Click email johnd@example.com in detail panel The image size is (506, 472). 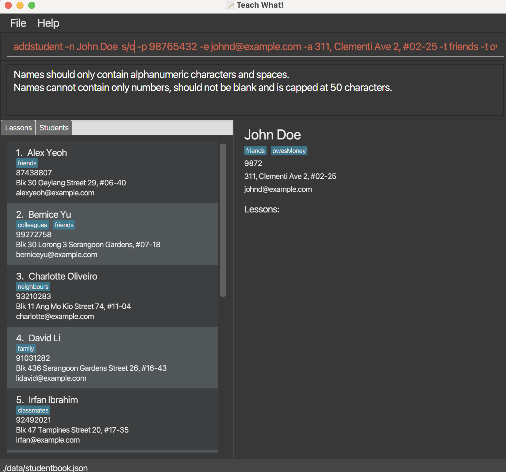(278, 189)
